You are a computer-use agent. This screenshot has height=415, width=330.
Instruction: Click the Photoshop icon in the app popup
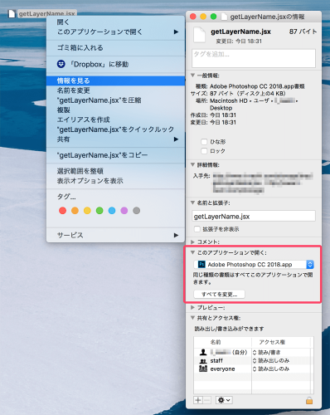point(201,264)
